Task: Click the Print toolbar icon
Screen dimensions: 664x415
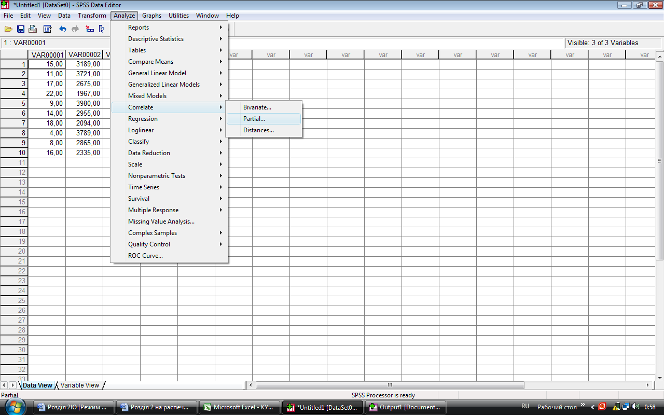Action: click(x=33, y=29)
